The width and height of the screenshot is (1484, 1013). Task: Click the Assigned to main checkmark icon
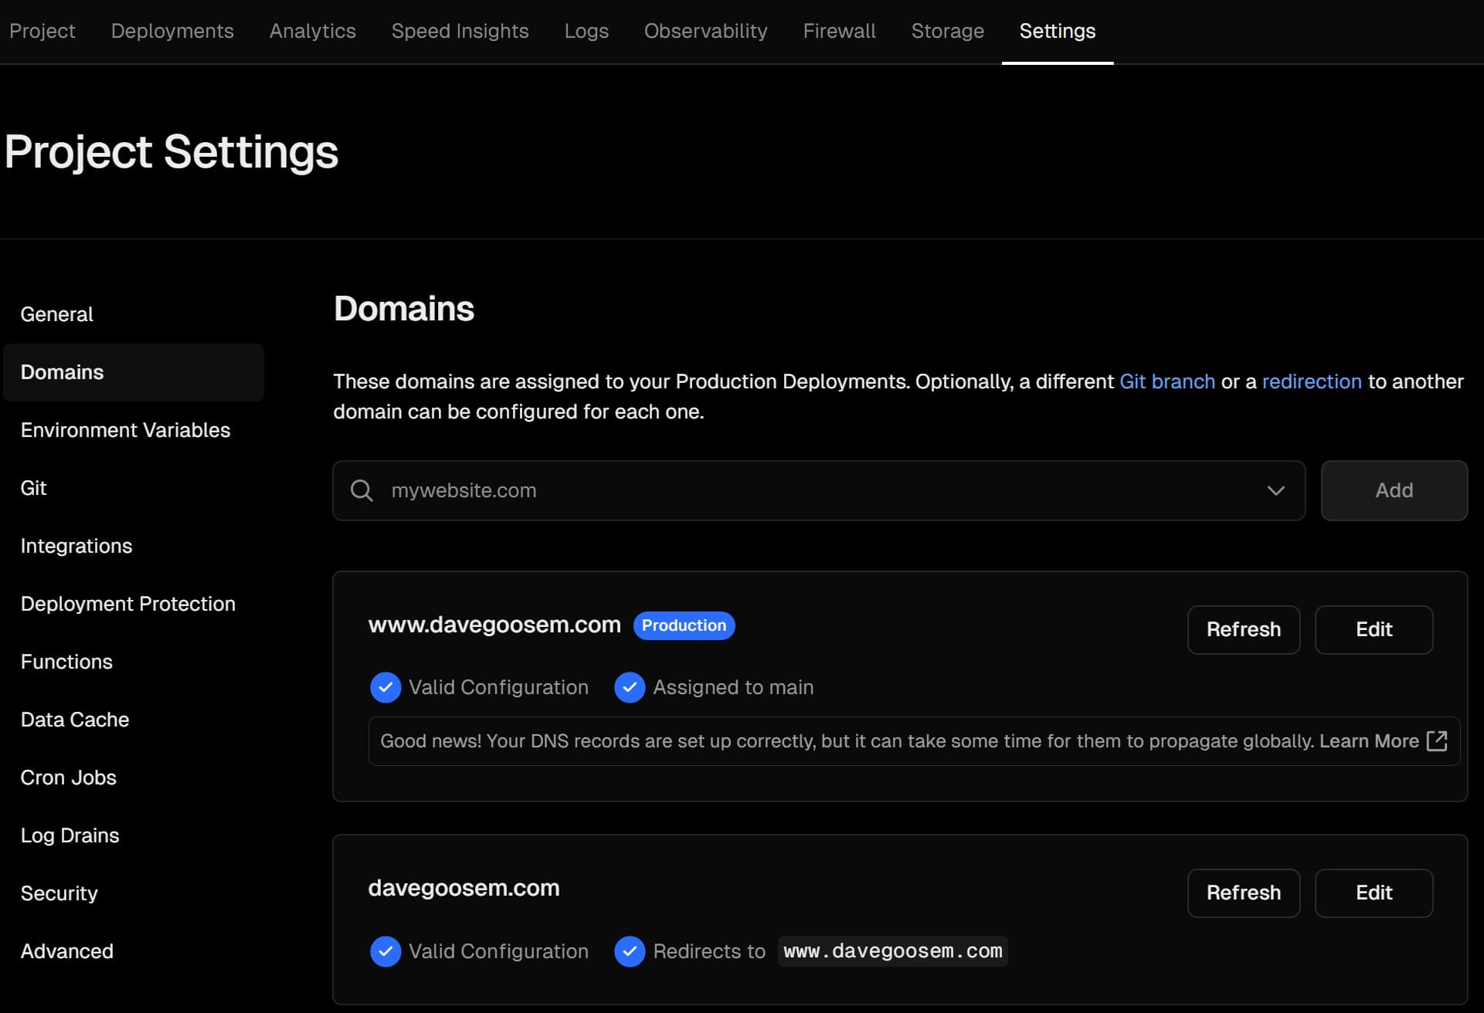click(x=630, y=687)
